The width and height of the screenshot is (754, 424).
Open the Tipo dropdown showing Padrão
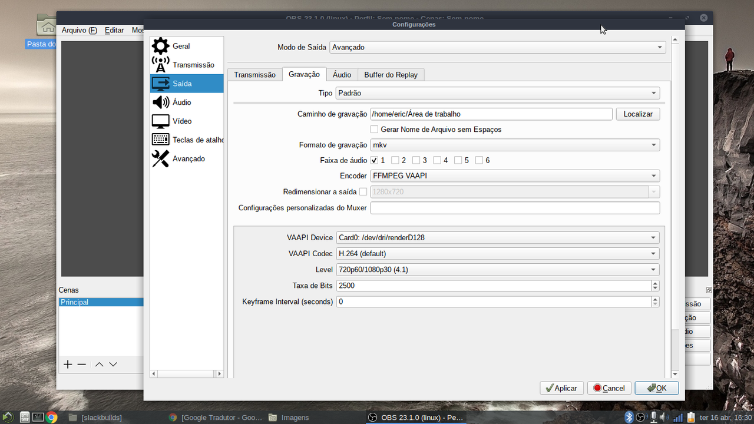[x=498, y=93]
